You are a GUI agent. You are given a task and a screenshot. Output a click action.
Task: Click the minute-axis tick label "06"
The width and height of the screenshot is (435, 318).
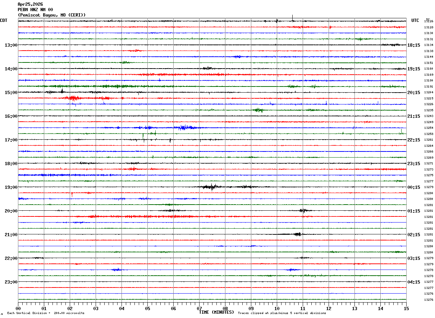tap(173, 308)
